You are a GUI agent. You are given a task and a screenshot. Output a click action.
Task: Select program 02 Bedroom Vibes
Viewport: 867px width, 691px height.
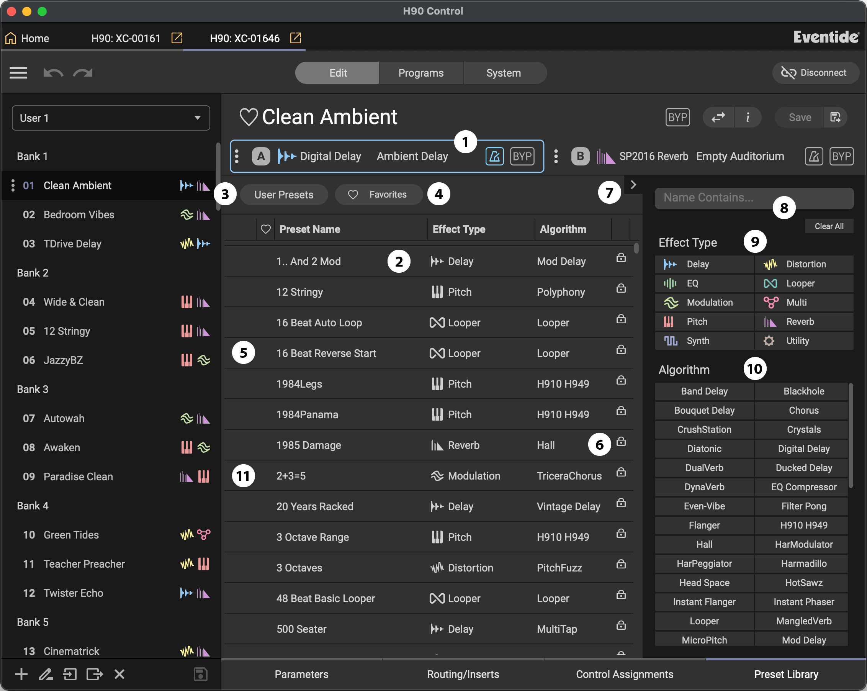pos(111,215)
